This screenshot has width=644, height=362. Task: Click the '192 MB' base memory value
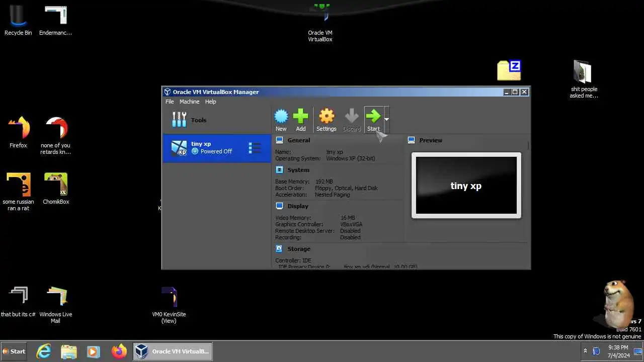tap(324, 182)
